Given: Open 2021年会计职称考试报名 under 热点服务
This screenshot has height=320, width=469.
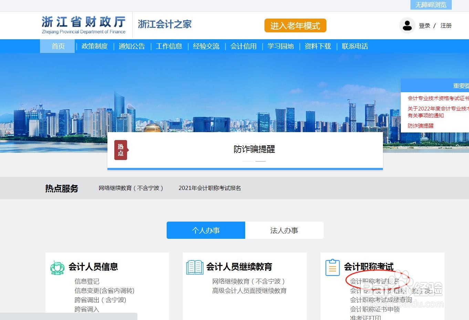Looking at the screenshot, I should pos(209,188).
